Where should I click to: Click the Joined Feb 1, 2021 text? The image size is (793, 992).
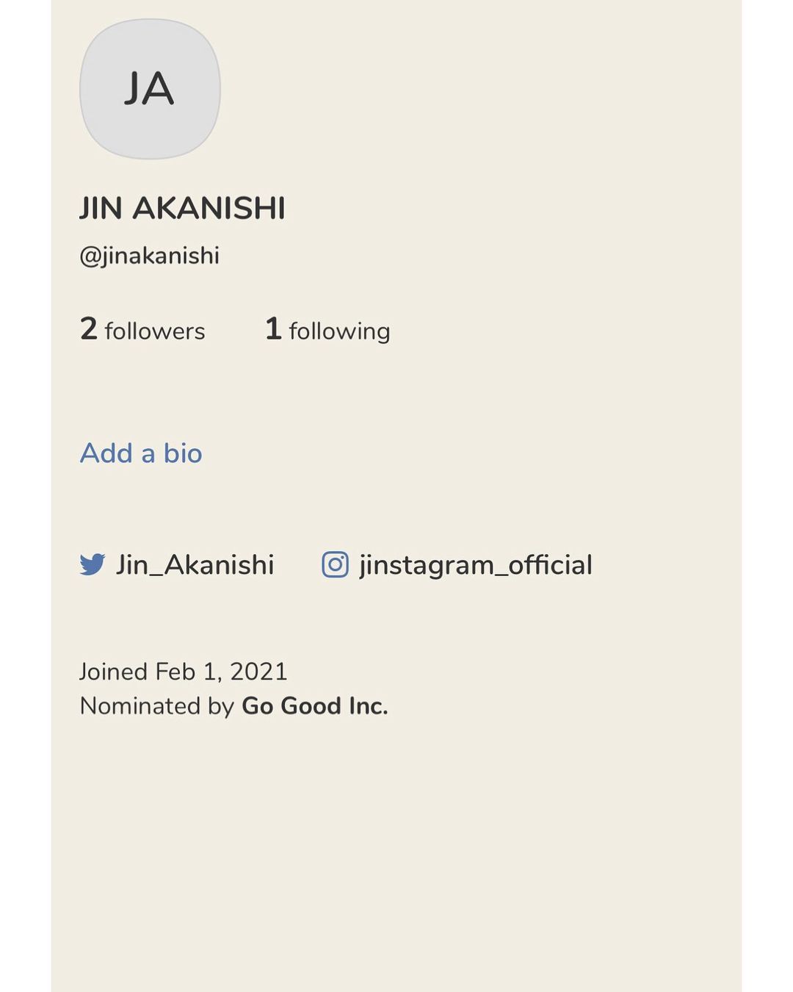pos(184,672)
